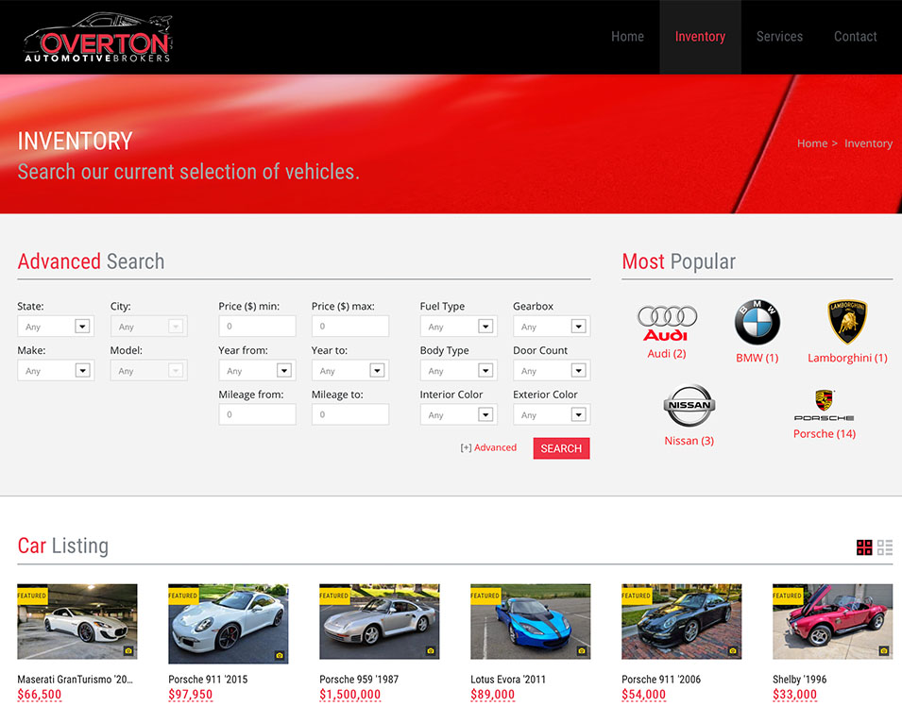Click the $1,500,000 price
Image resolution: width=902 pixels, height=706 pixels.
pos(349,695)
